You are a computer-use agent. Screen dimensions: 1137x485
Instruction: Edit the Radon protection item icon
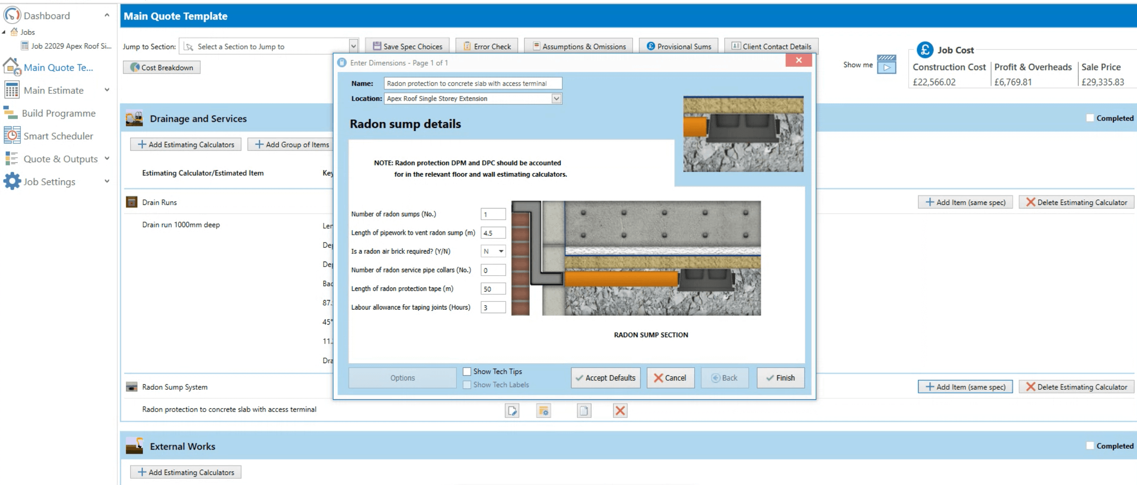[512, 411]
